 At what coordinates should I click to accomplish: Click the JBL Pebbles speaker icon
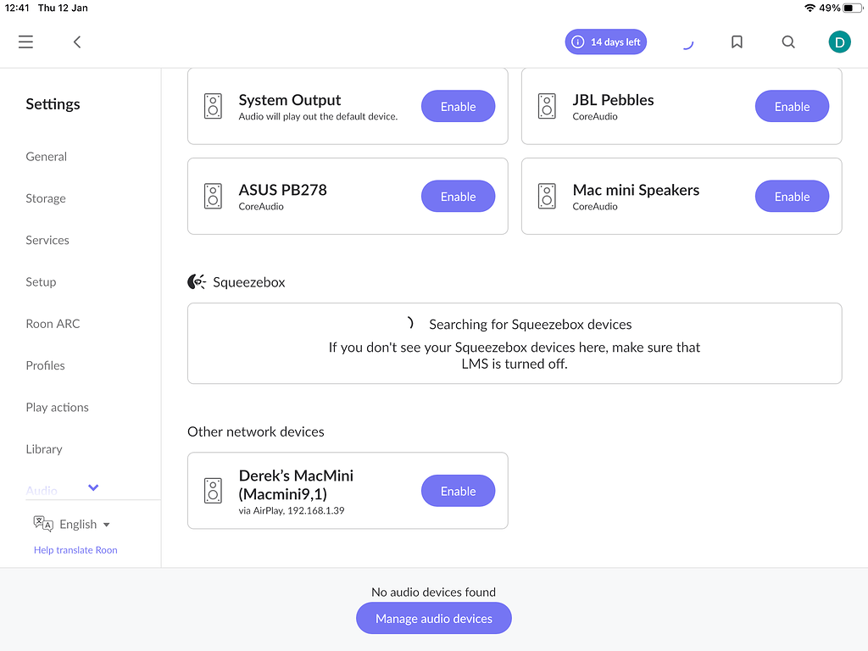[547, 106]
